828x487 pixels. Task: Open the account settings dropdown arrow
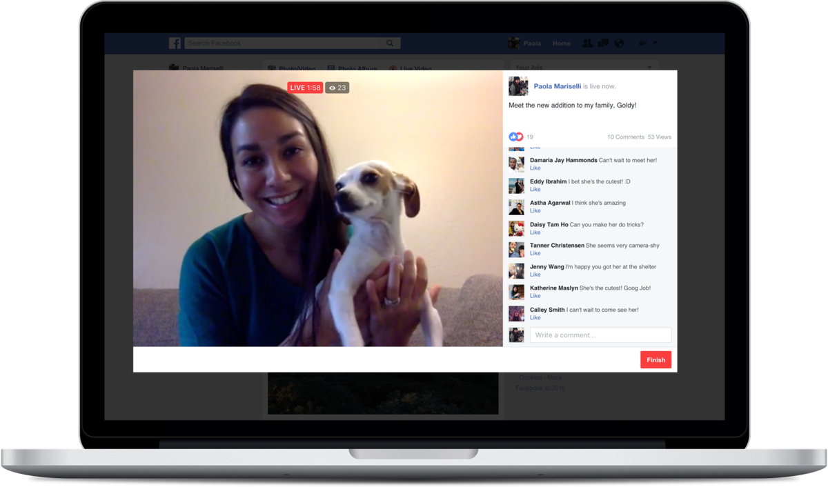point(653,43)
